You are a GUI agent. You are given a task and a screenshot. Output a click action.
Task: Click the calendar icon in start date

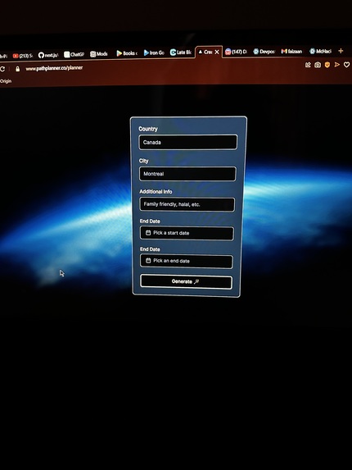tap(148, 233)
